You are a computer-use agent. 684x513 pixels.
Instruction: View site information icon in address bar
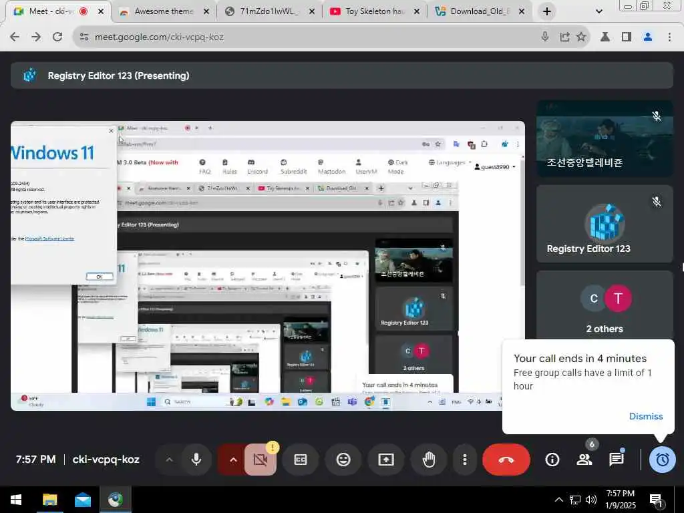[x=84, y=37]
